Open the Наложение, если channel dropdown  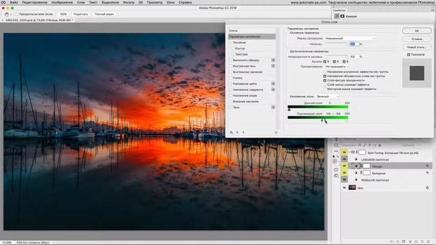click(x=327, y=97)
